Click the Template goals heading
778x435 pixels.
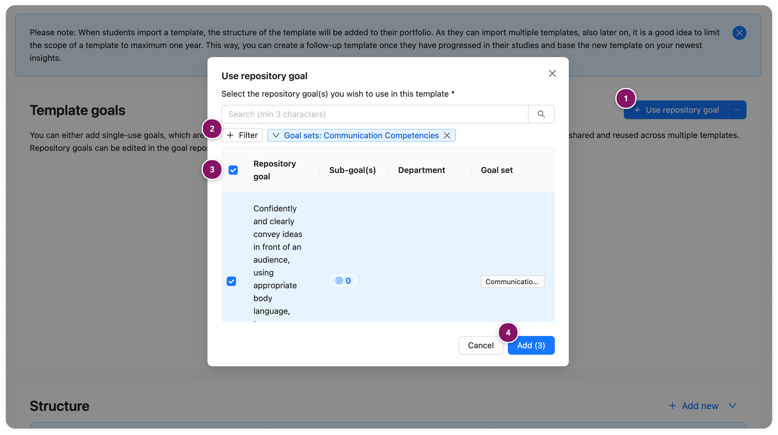pos(77,110)
